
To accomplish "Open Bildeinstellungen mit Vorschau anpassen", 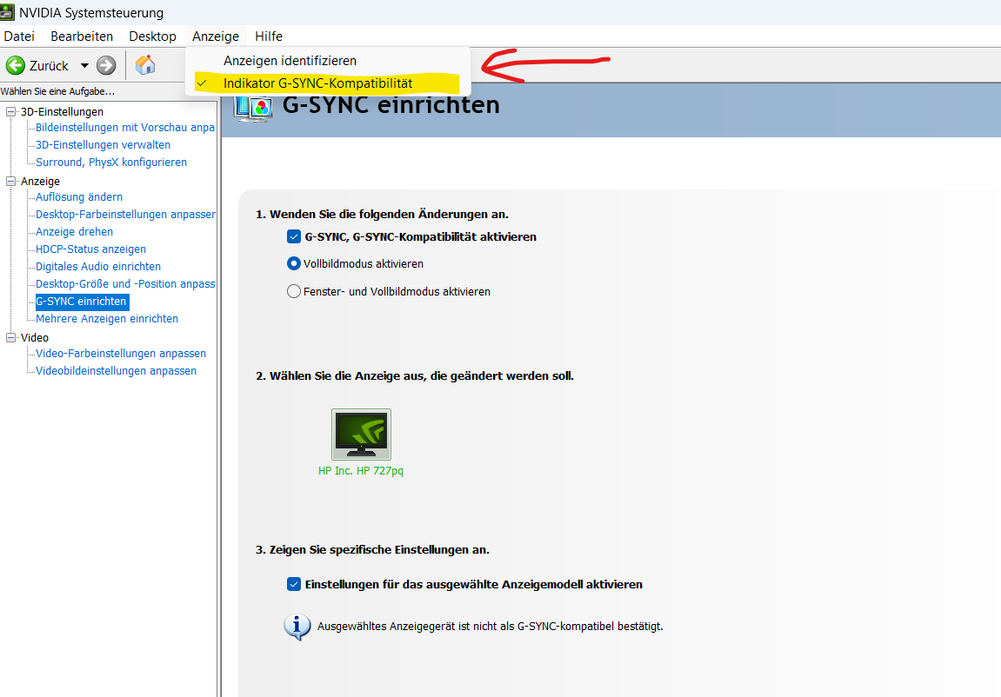I will 125,128.
